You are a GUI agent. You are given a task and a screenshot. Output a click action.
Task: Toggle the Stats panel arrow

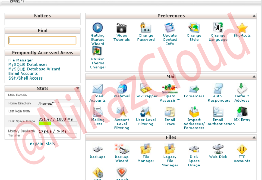(x=78, y=88)
